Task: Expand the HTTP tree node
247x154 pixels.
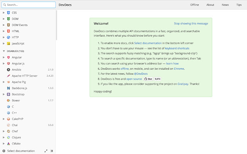Action: click(3, 37)
